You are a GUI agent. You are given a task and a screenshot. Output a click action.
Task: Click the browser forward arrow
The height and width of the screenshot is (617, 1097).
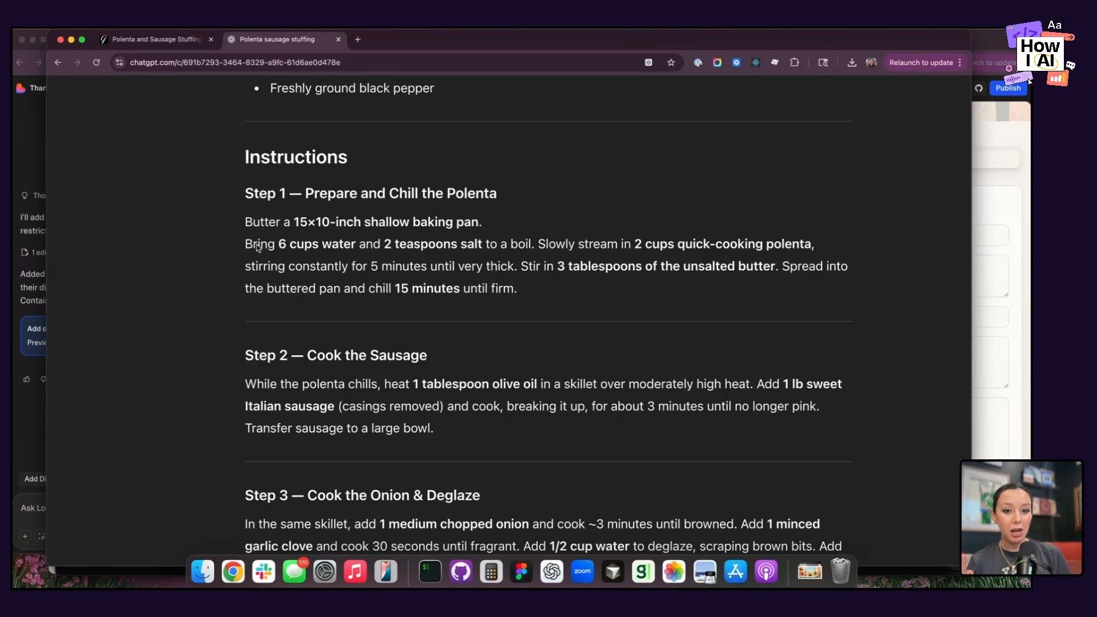click(x=77, y=62)
